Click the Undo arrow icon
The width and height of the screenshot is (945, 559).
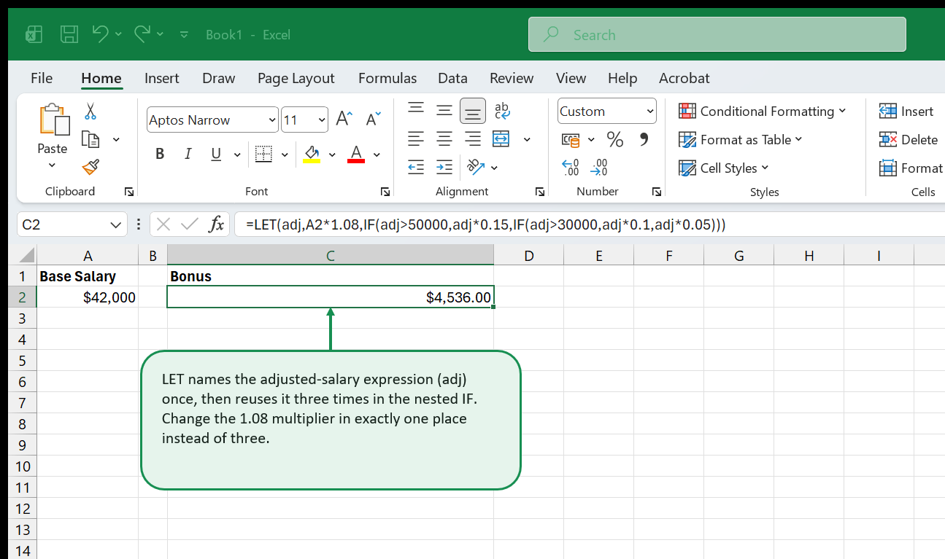click(101, 34)
